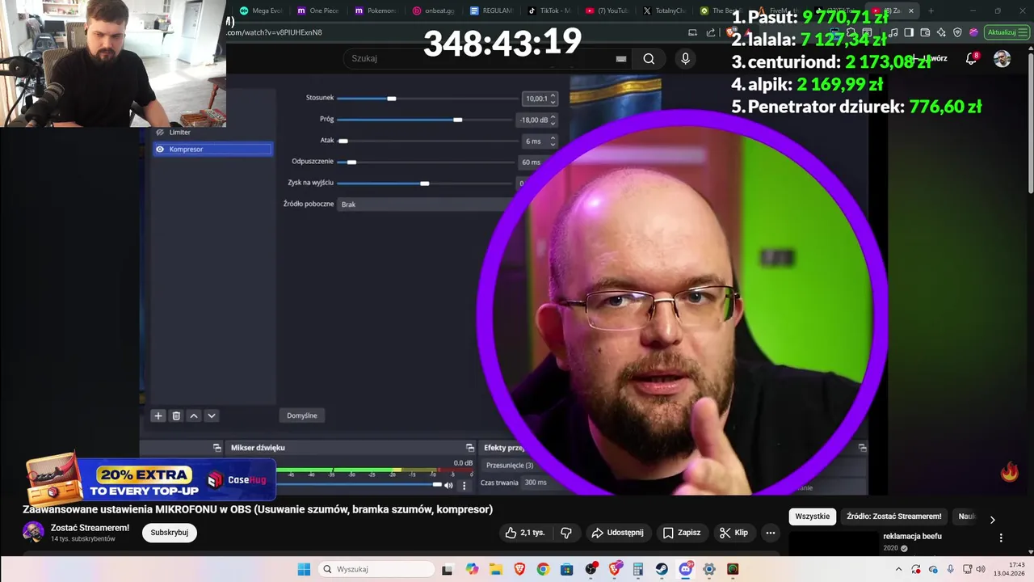Viewport: 1034px width, 582px height.
Task: Start voice search with the microphone icon
Action: 685,58
